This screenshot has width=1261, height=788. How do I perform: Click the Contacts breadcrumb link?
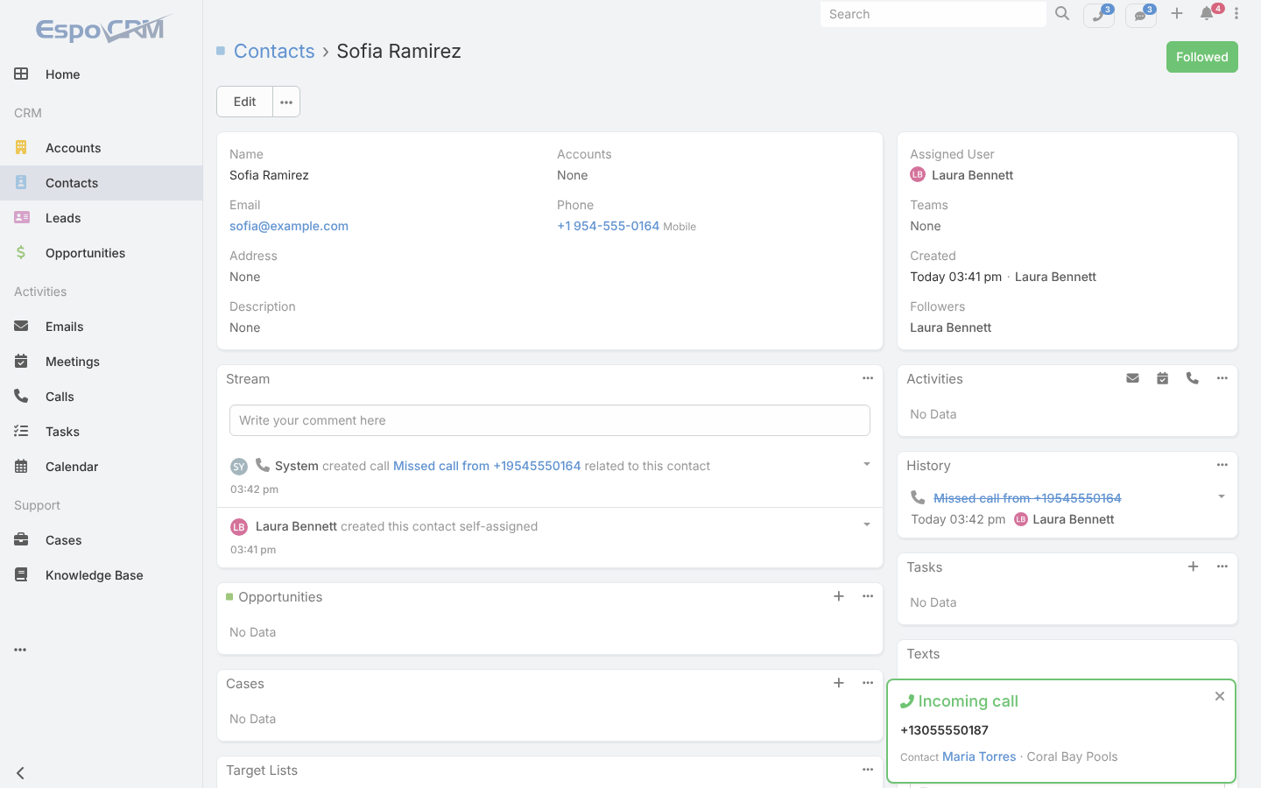coord(274,51)
